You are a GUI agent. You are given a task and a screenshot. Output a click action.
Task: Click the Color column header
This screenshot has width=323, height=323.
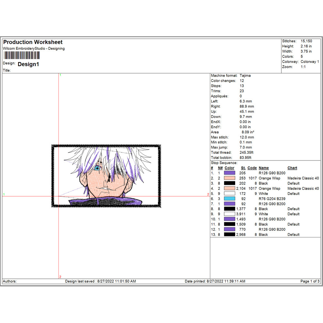pyautogui.click(x=229, y=168)
